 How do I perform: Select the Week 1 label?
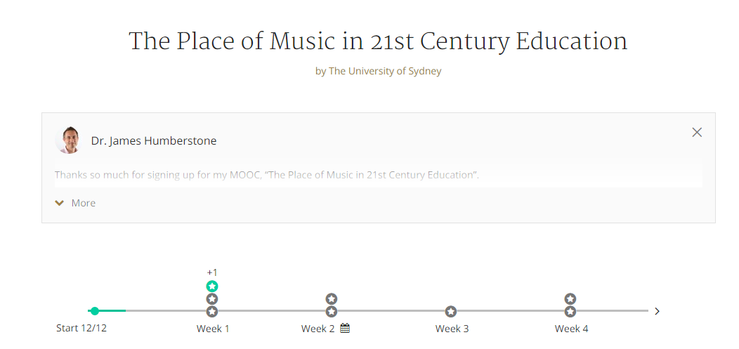click(213, 329)
